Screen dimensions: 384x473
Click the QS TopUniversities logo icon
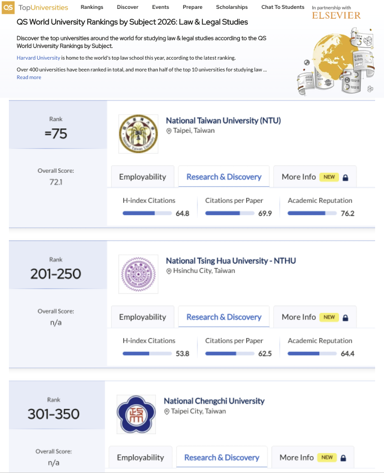pos(8,7)
